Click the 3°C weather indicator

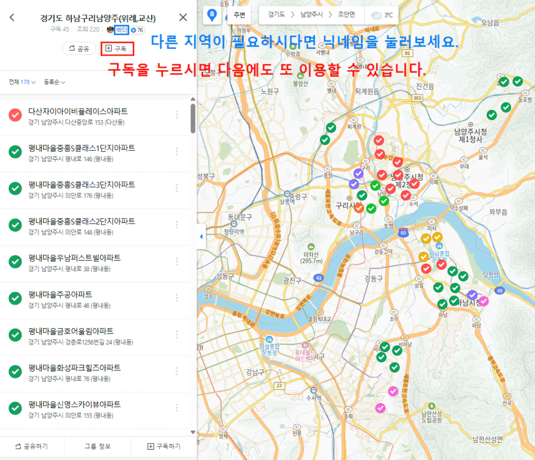click(x=382, y=15)
